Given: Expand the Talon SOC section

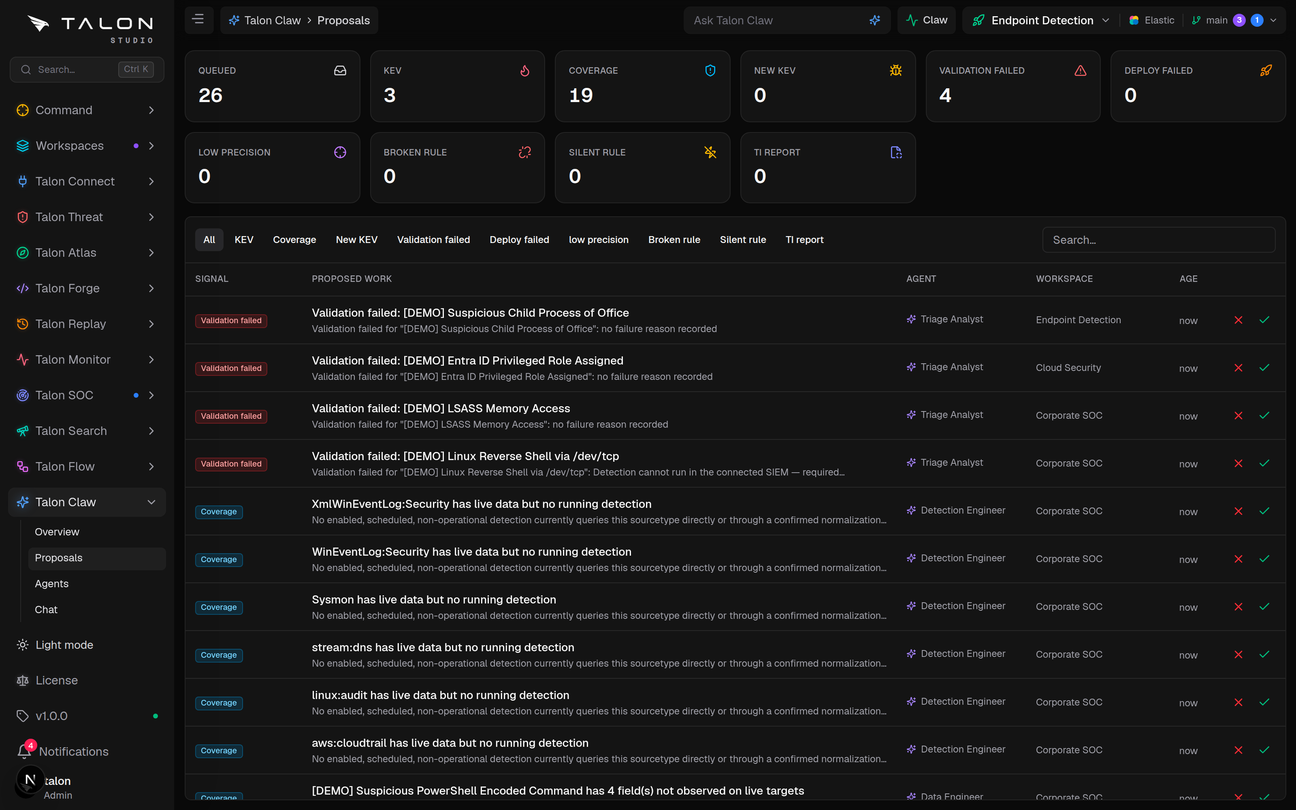Looking at the screenshot, I should coord(87,395).
